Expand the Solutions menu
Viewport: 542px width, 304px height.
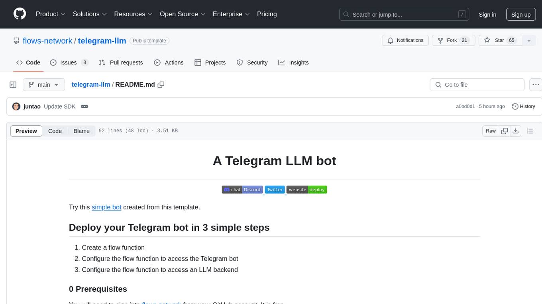click(90, 14)
